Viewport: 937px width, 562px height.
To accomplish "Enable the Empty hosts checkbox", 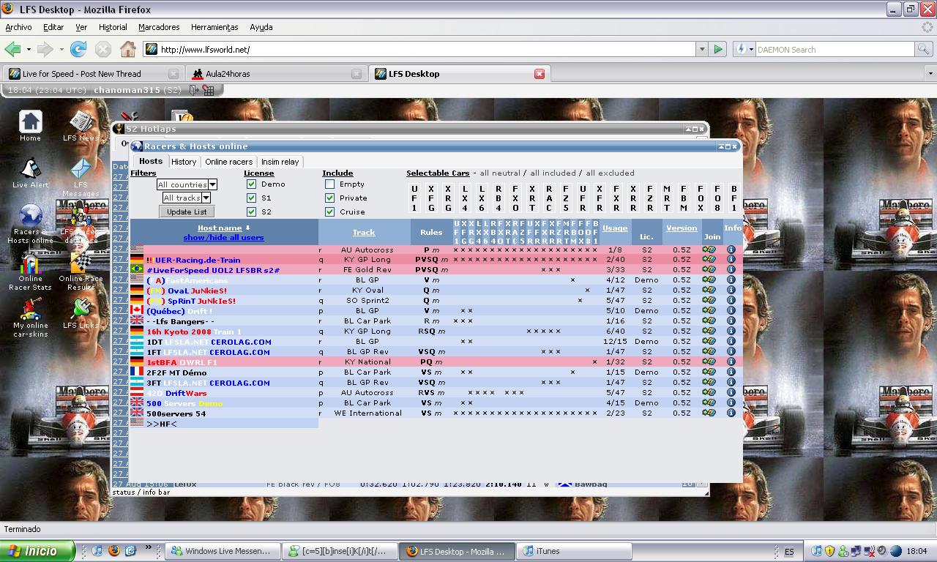I will [x=329, y=184].
